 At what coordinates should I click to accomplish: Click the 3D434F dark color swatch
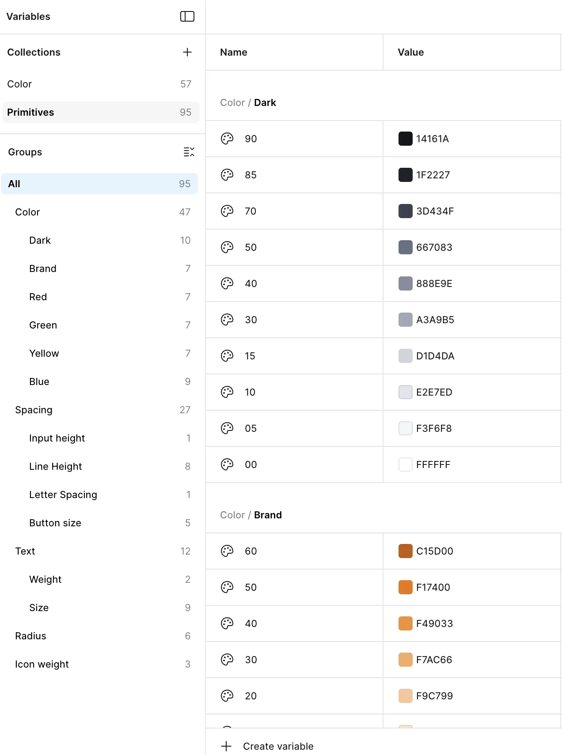click(406, 211)
